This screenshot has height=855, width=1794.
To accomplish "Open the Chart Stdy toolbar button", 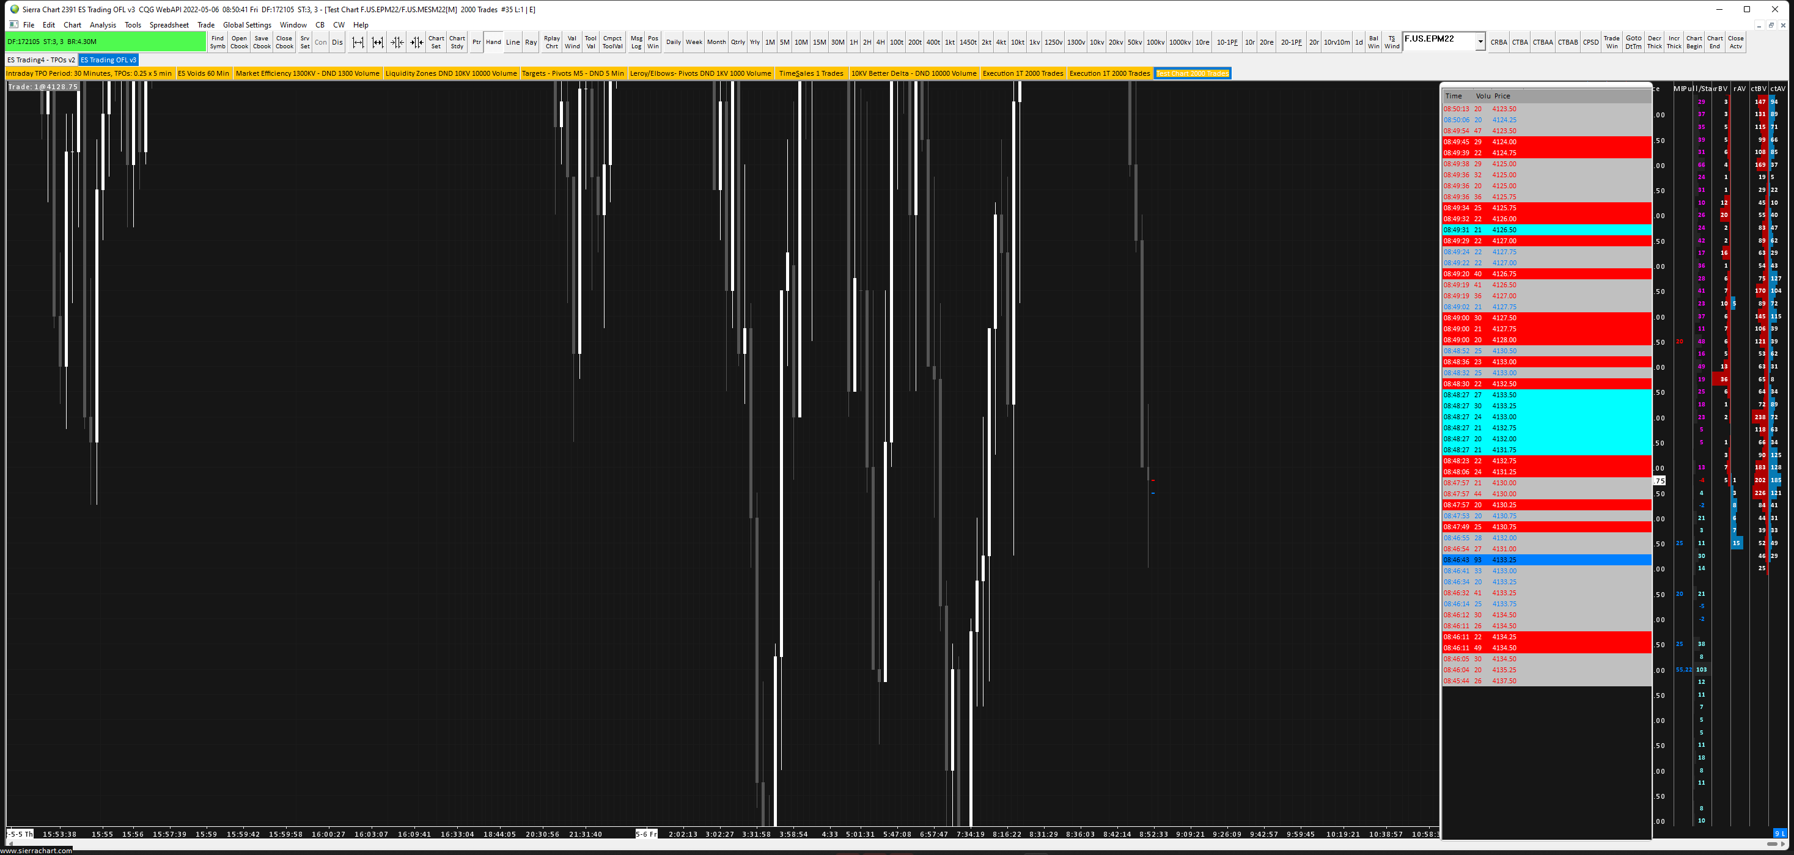I will (x=457, y=42).
